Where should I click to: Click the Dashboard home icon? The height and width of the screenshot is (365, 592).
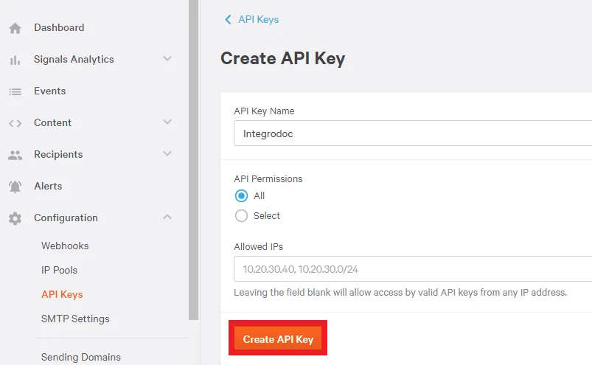click(x=15, y=28)
